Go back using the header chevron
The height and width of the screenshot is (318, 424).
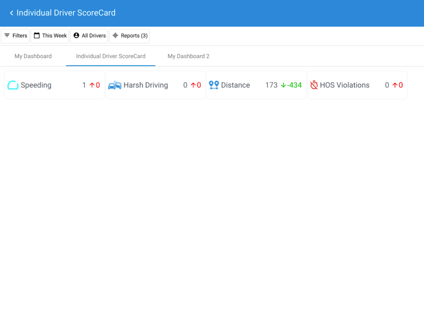tap(12, 13)
